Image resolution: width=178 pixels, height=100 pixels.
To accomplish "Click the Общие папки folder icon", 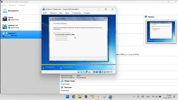I will coord(62,81).
